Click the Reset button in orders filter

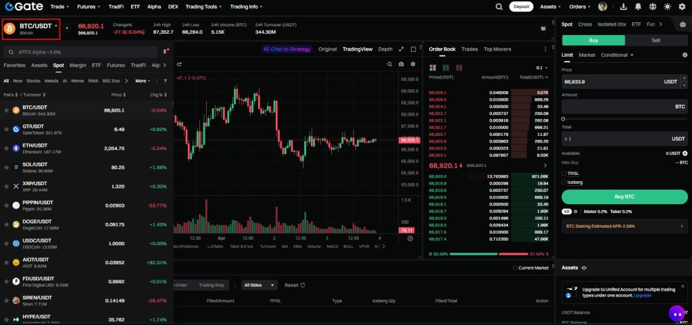(295, 285)
